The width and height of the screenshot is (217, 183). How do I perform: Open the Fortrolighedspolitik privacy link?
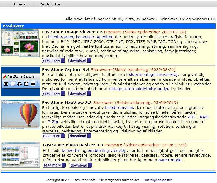click(157, 180)
